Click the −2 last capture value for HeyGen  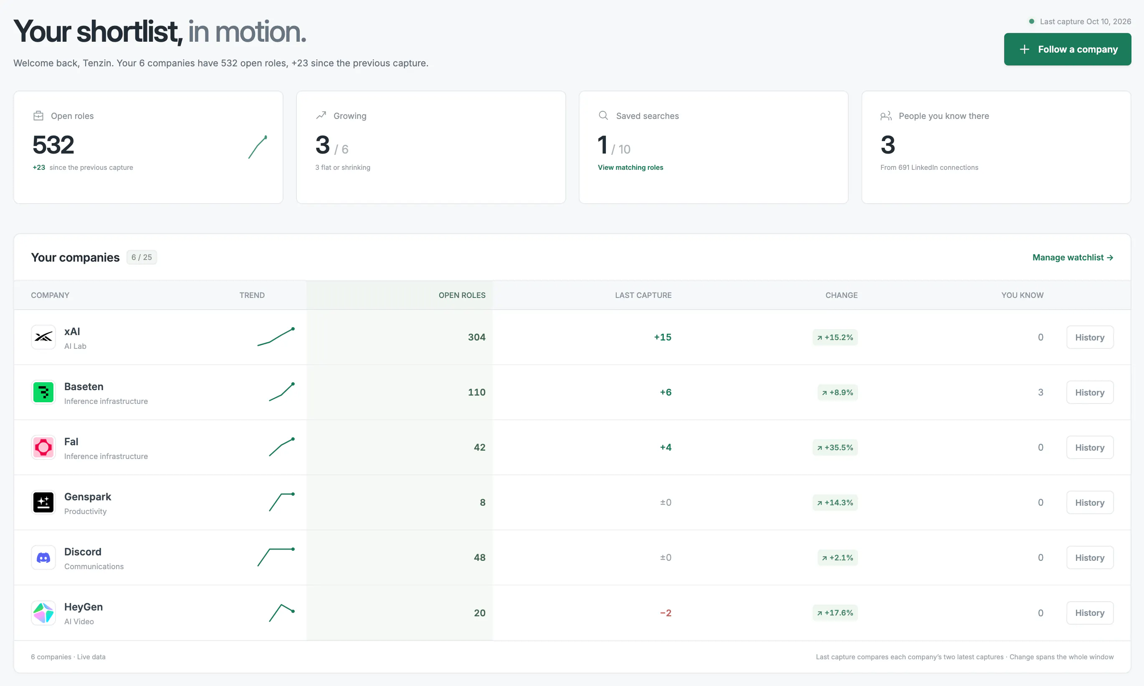pos(666,613)
